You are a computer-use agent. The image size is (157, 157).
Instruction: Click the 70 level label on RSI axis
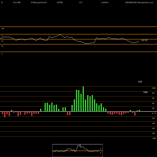pos(2,36)
